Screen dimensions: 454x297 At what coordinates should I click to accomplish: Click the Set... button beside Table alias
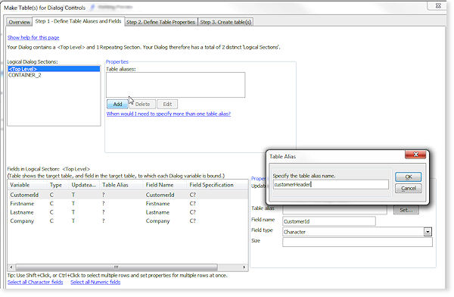point(406,210)
